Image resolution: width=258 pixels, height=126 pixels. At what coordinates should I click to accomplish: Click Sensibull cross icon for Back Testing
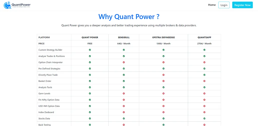[124, 125]
